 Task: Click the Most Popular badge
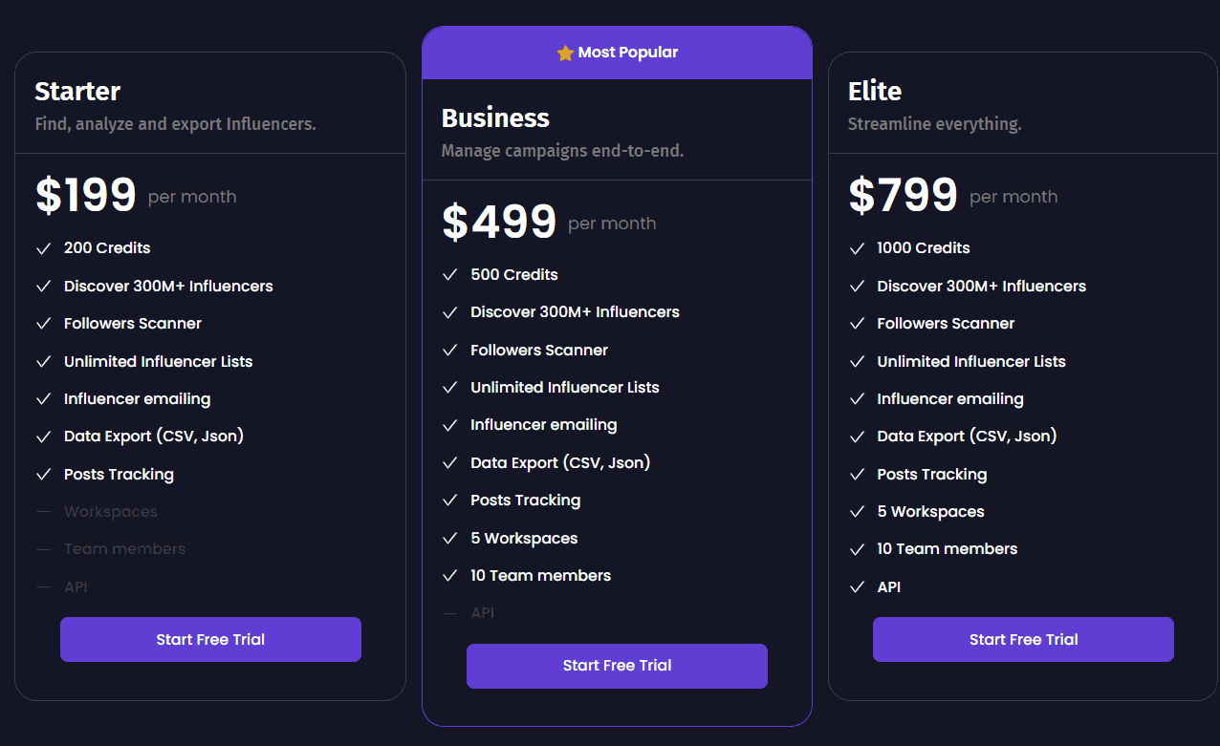pos(617,53)
